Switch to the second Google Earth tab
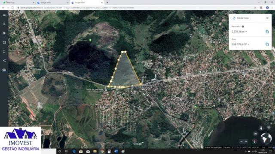The image size is (275, 154). [87, 3]
